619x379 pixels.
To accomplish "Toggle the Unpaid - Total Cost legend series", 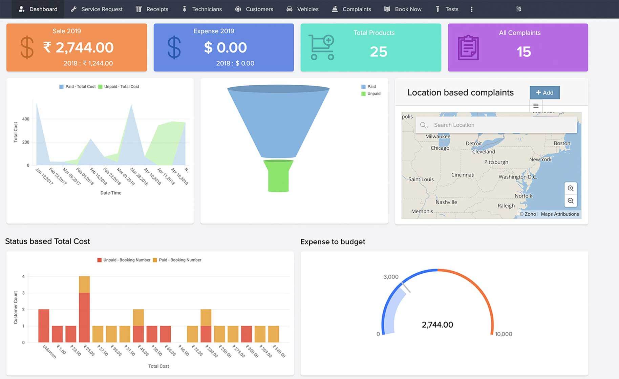I will (x=119, y=87).
